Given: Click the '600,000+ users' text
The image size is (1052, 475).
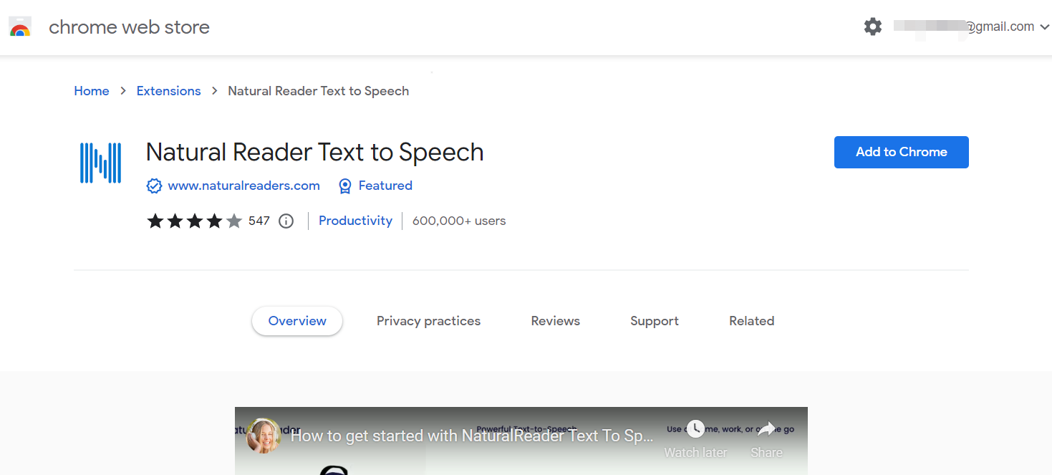Looking at the screenshot, I should click(459, 221).
